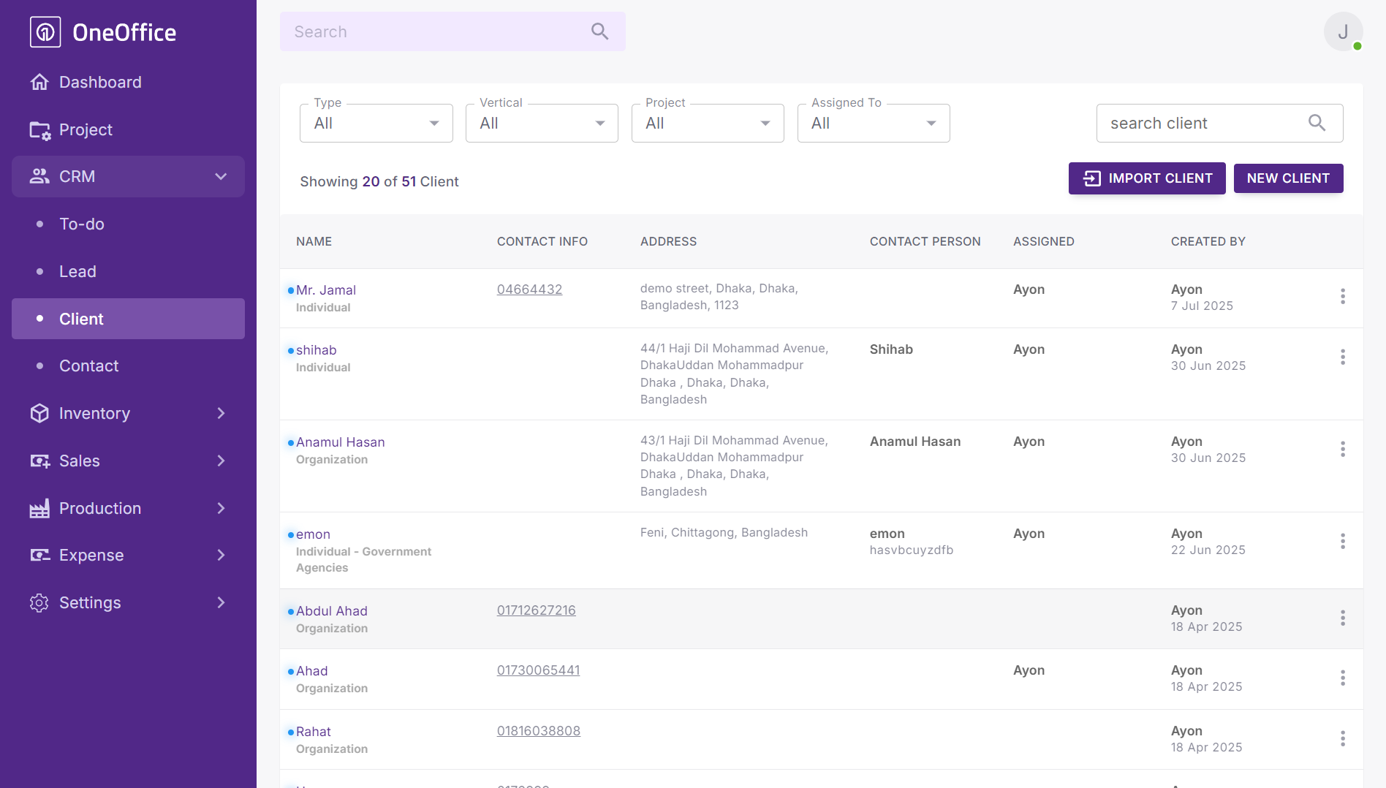
Task: Open the three-dot menu for Mr. Jamal
Action: (x=1342, y=296)
